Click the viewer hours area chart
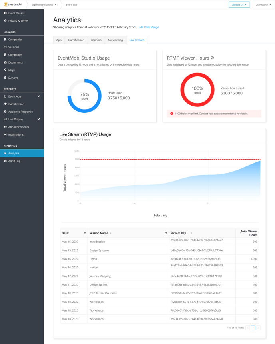Screen dimensions: 275x344 (x=170, y=180)
